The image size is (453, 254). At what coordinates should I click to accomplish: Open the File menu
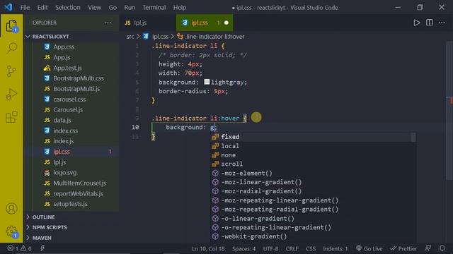tap(25, 8)
